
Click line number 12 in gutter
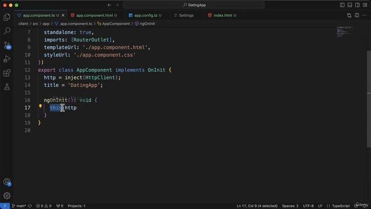pos(27,70)
